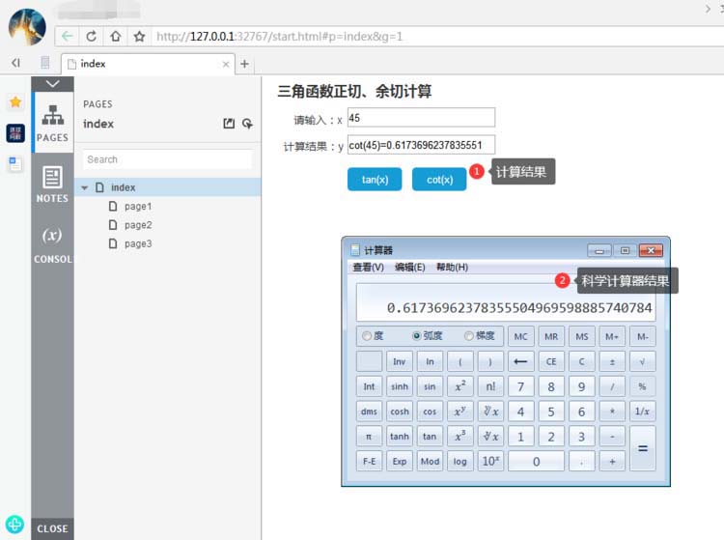724x540 pixels.
Task: Open calculator 帮助(H) menu
Action: [x=452, y=267]
